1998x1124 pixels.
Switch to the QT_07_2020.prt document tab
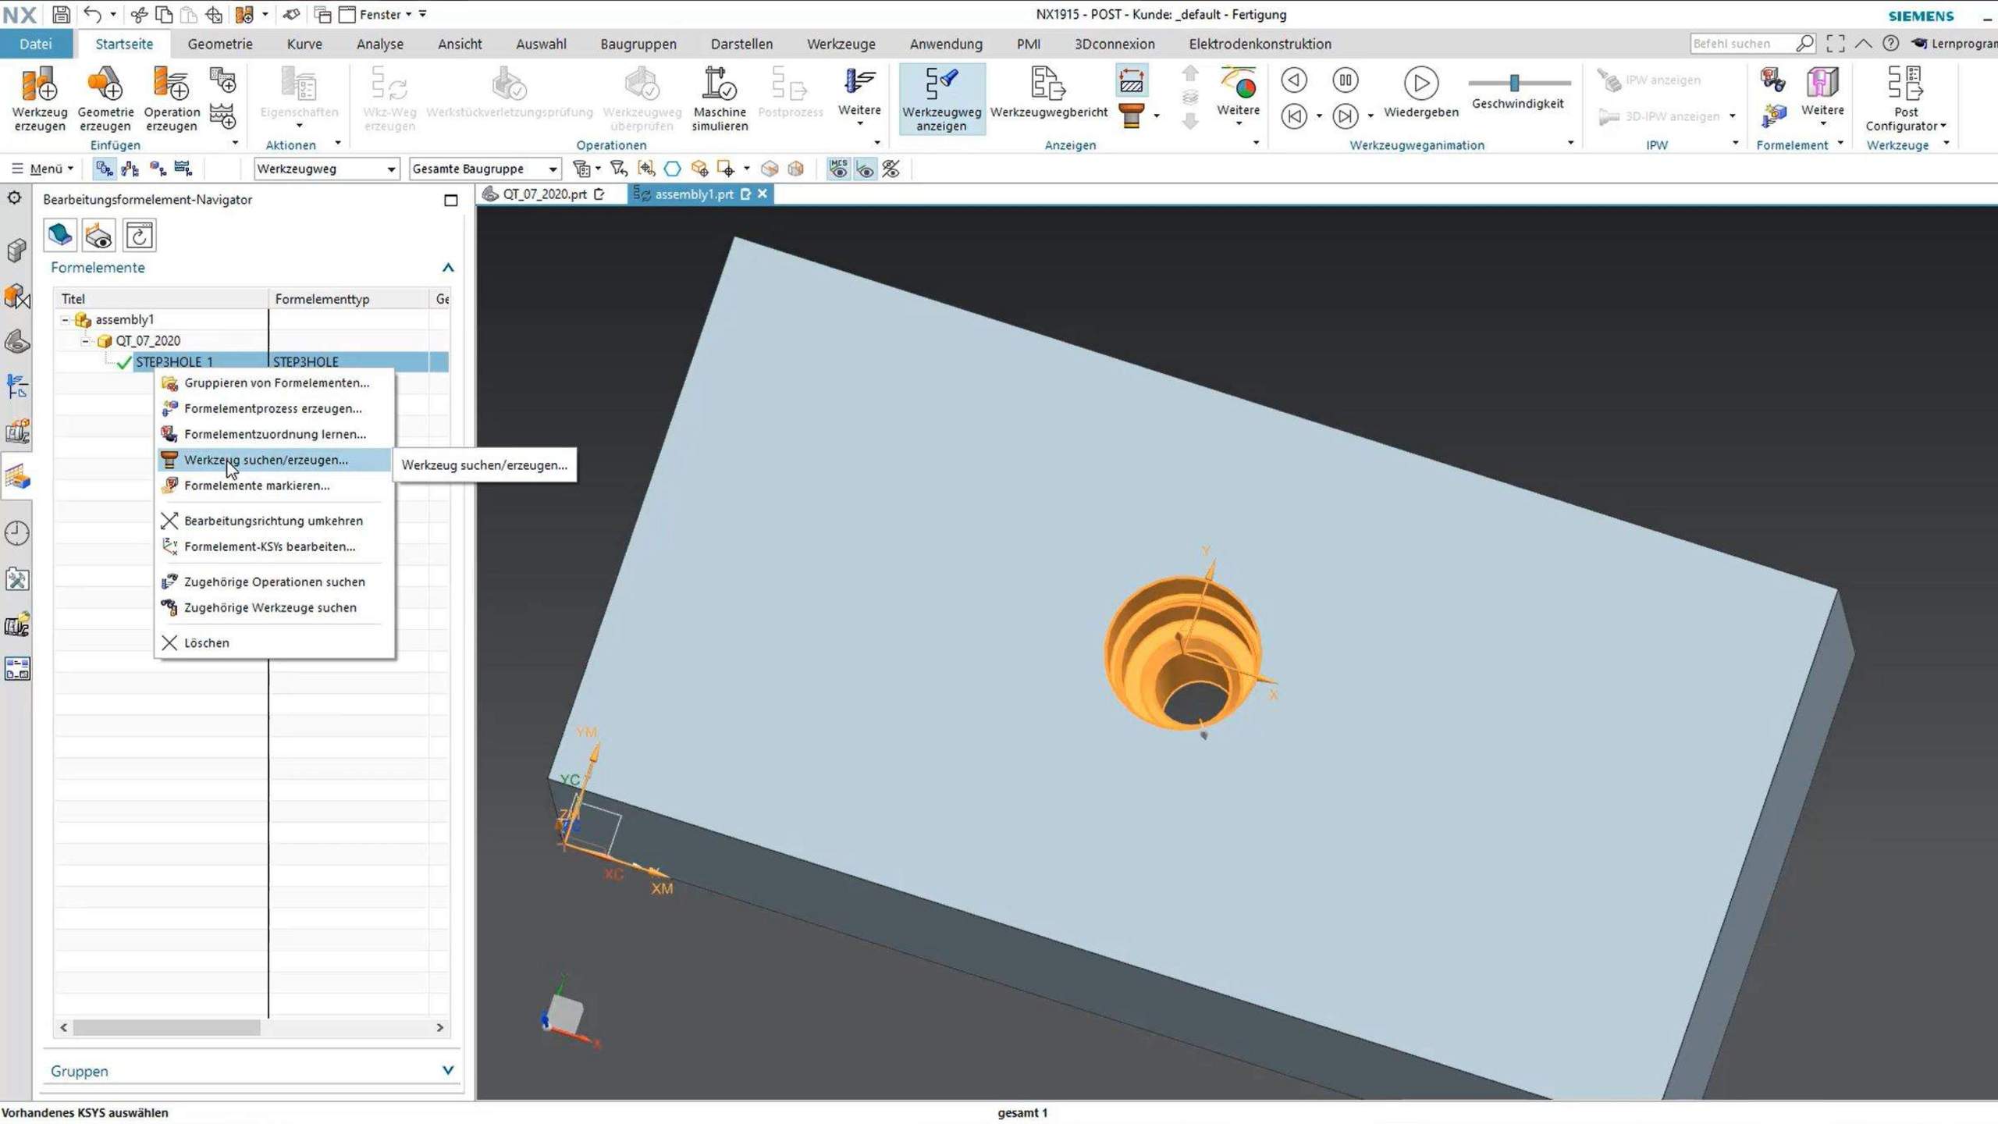click(544, 194)
